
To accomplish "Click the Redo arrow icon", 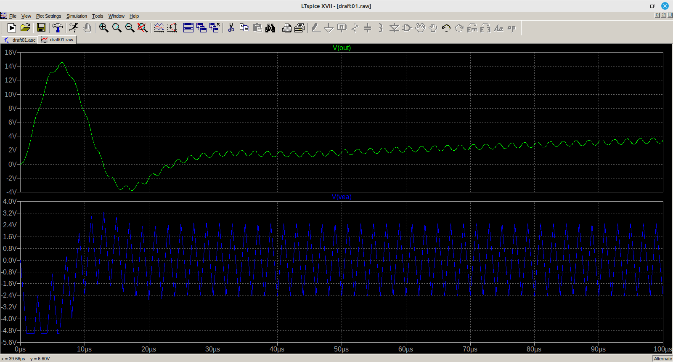I will (x=459, y=28).
